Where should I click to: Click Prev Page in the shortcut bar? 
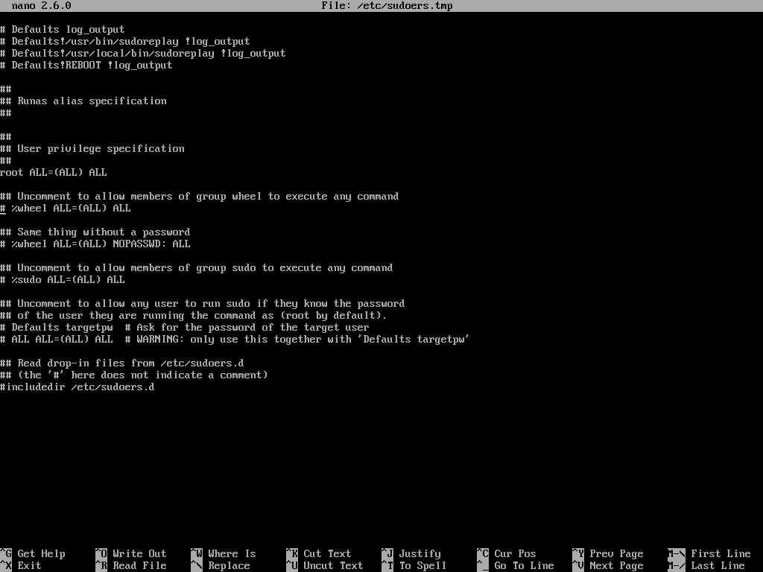point(612,553)
